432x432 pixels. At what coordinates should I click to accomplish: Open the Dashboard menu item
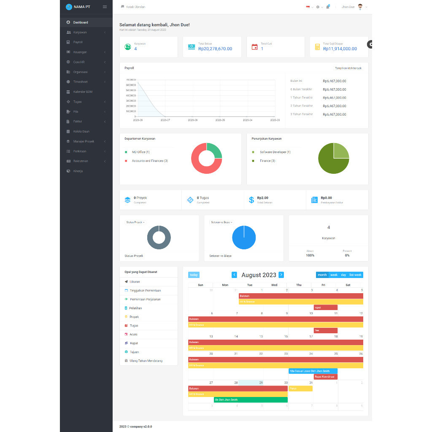[x=86, y=22]
